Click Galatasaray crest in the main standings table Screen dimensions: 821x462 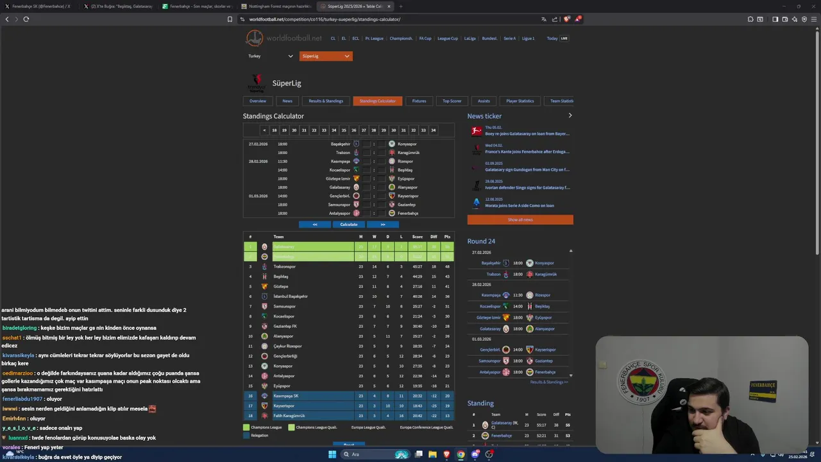[x=264, y=246]
